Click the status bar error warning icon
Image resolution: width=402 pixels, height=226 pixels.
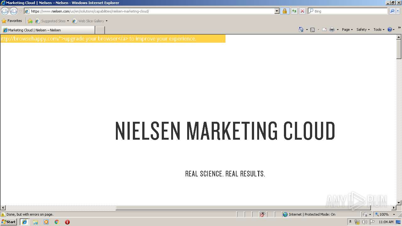(3, 215)
